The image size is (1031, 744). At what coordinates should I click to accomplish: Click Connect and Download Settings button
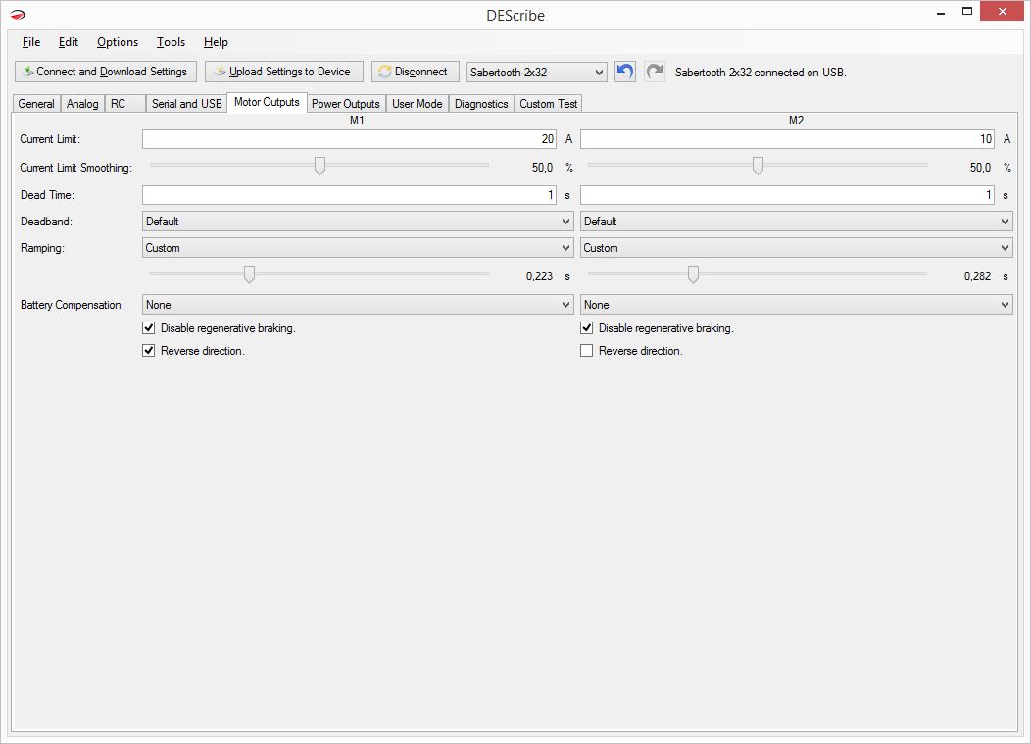click(x=106, y=72)
